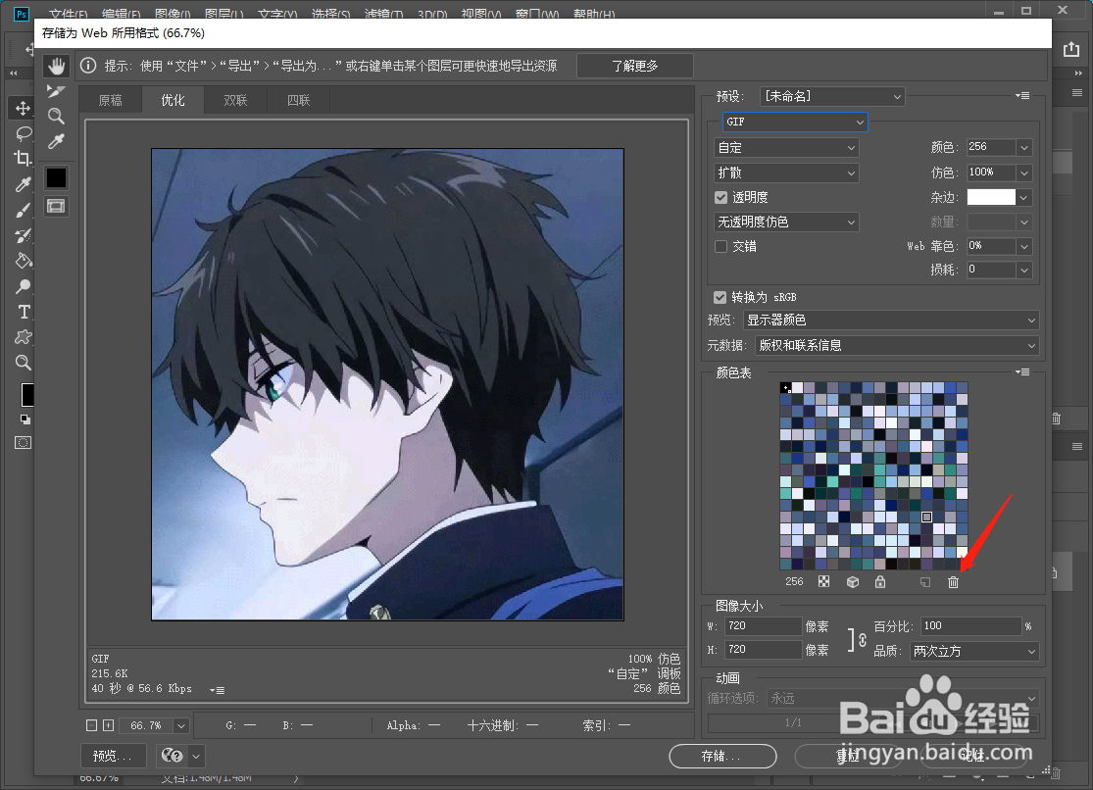Viewport: 1093px width, 790px height.
Task: Open the 预设 preset dropdown
Action: [832, 96]
